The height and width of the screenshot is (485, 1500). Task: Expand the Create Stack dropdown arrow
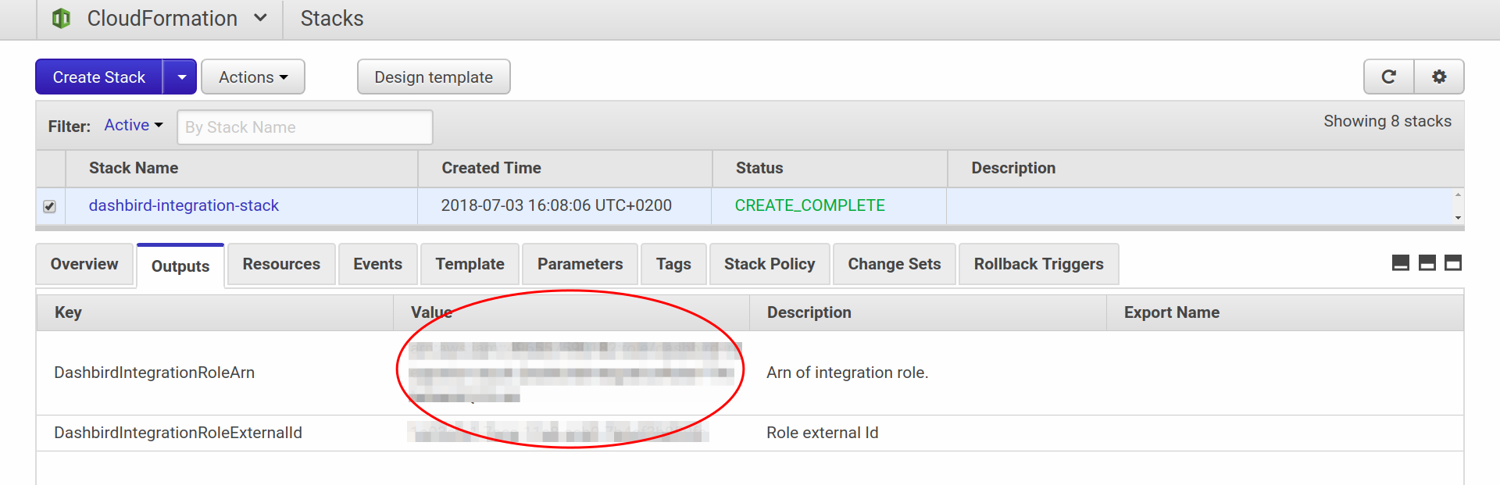tap(181, 77)
